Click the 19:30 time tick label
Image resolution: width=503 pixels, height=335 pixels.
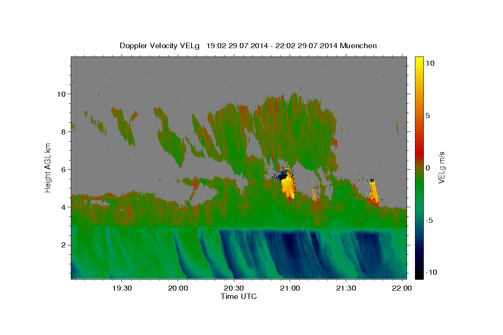(x=122, y=288)
